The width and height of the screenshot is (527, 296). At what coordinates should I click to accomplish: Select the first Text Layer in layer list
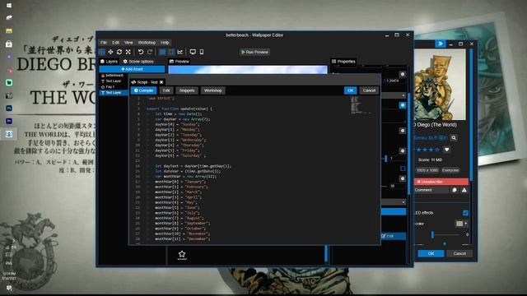(114, 81)
